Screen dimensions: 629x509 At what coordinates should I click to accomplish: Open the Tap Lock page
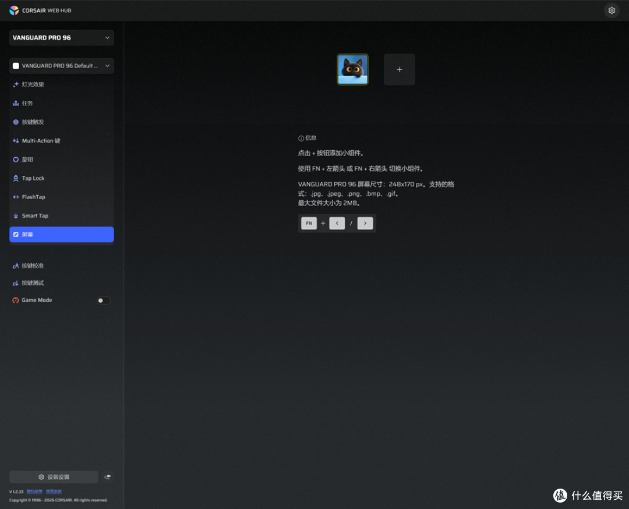[x=61, y=178]
